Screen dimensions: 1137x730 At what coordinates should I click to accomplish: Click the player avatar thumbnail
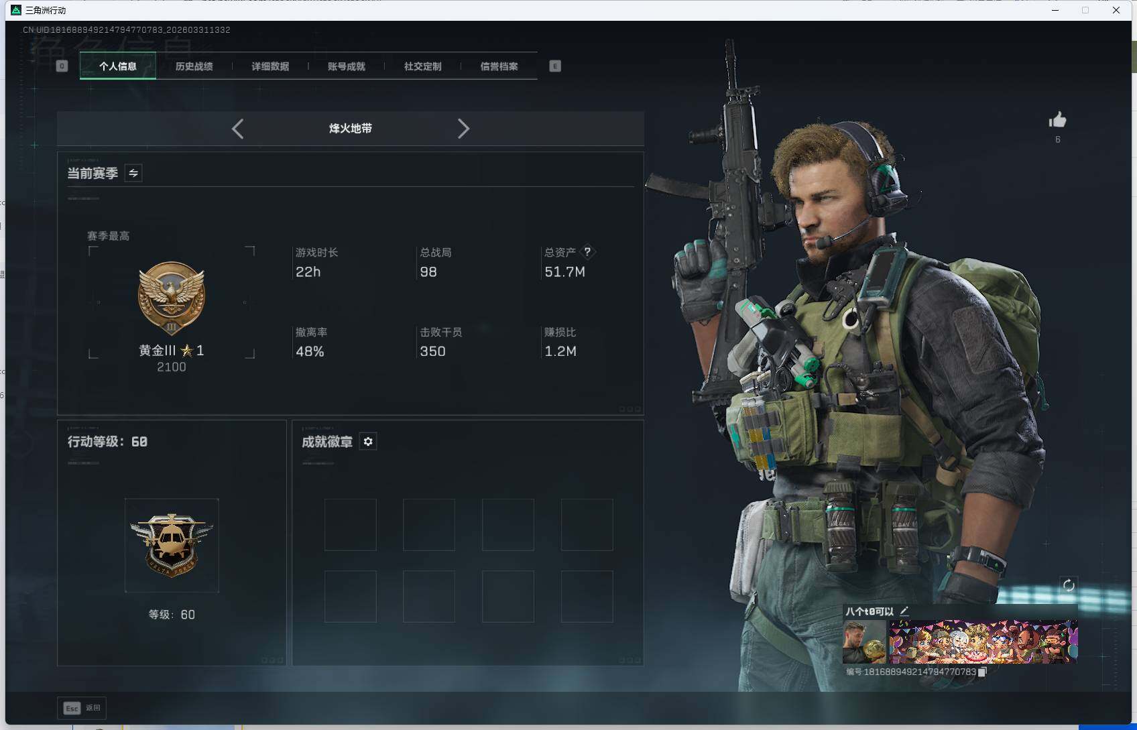(864, 642)
